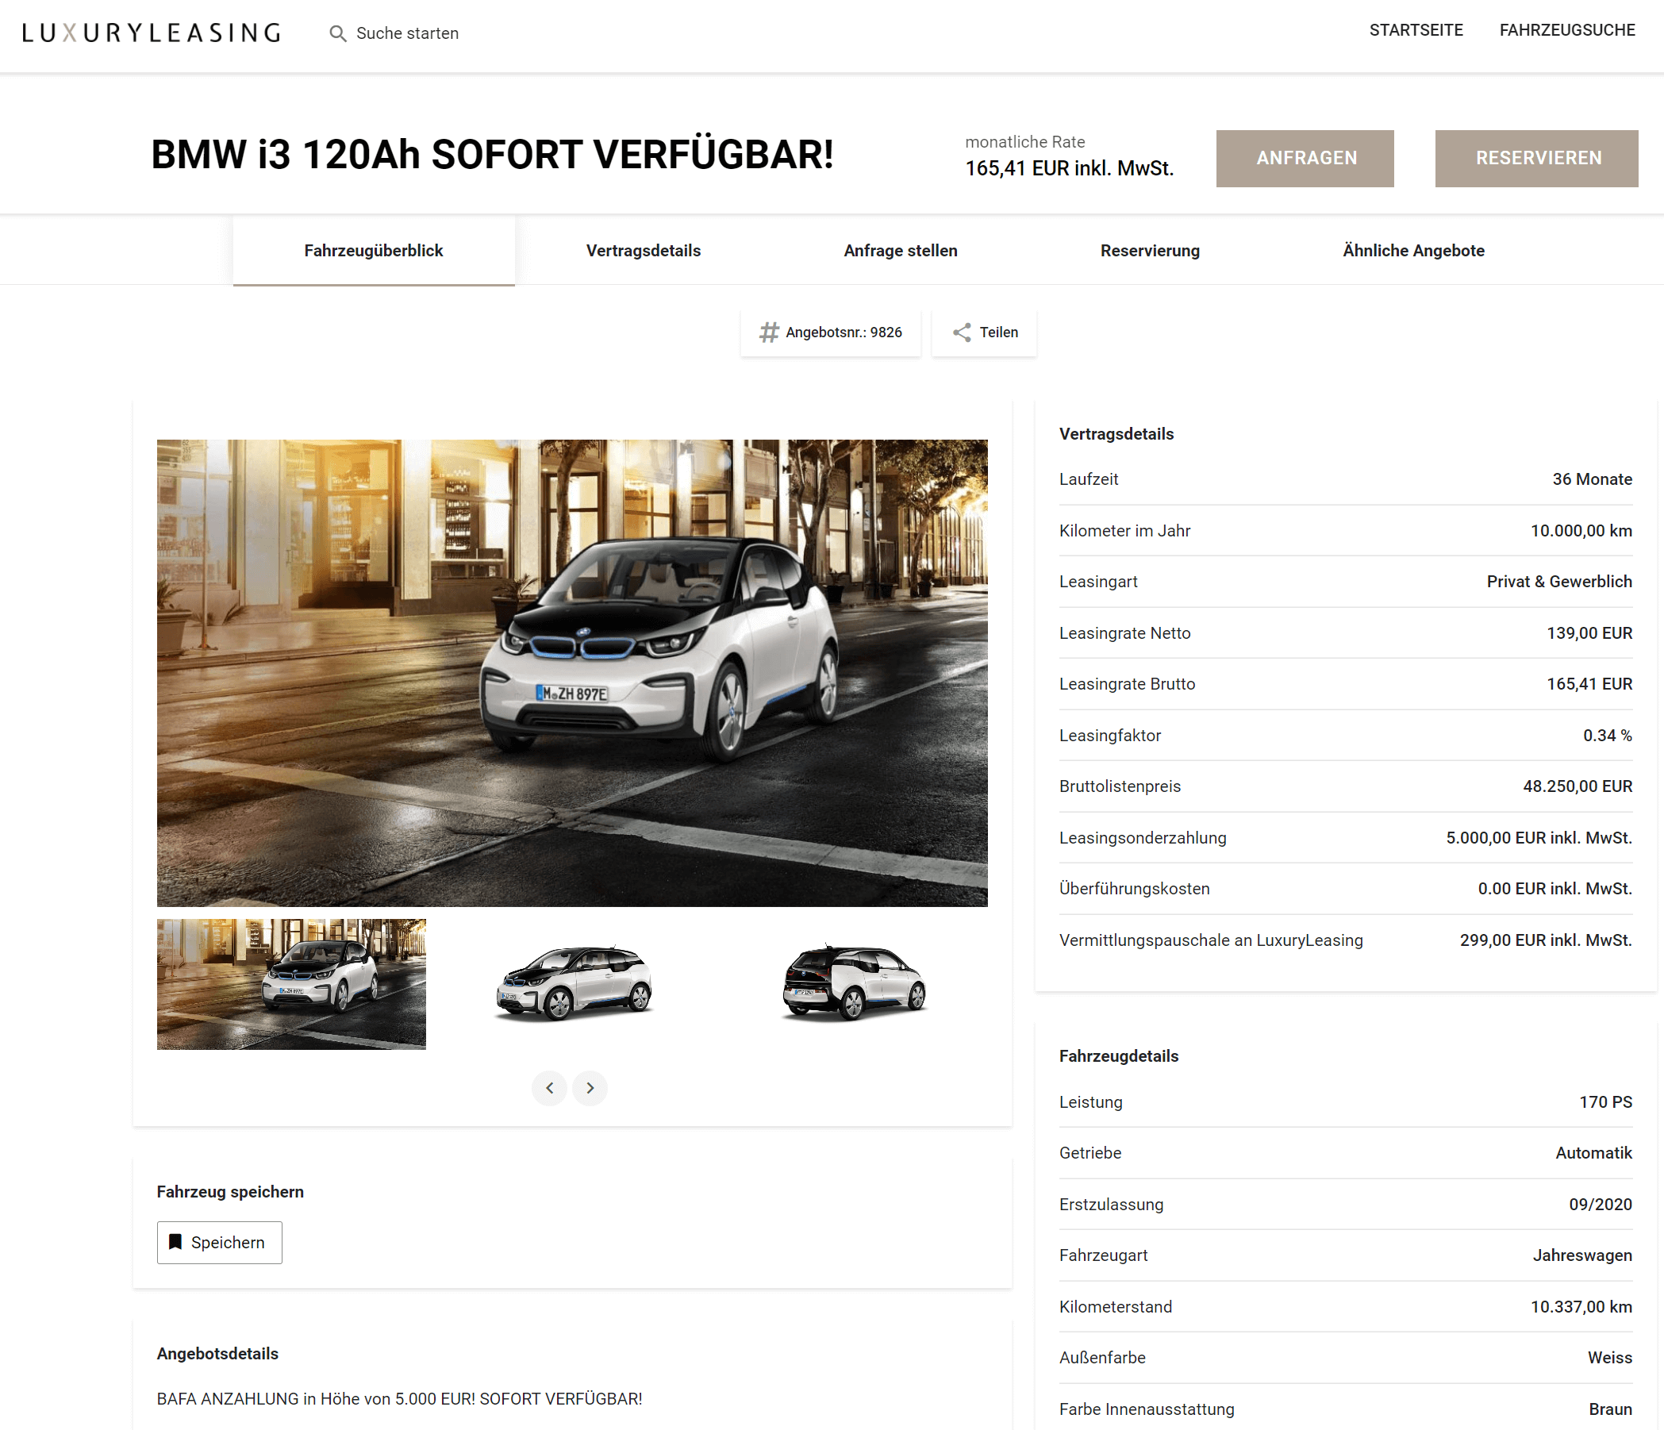Save the vehicle with Speichern button
Image resolution: width=1664 pixels, height=1430 pixels.
[x=219, y=1242]
